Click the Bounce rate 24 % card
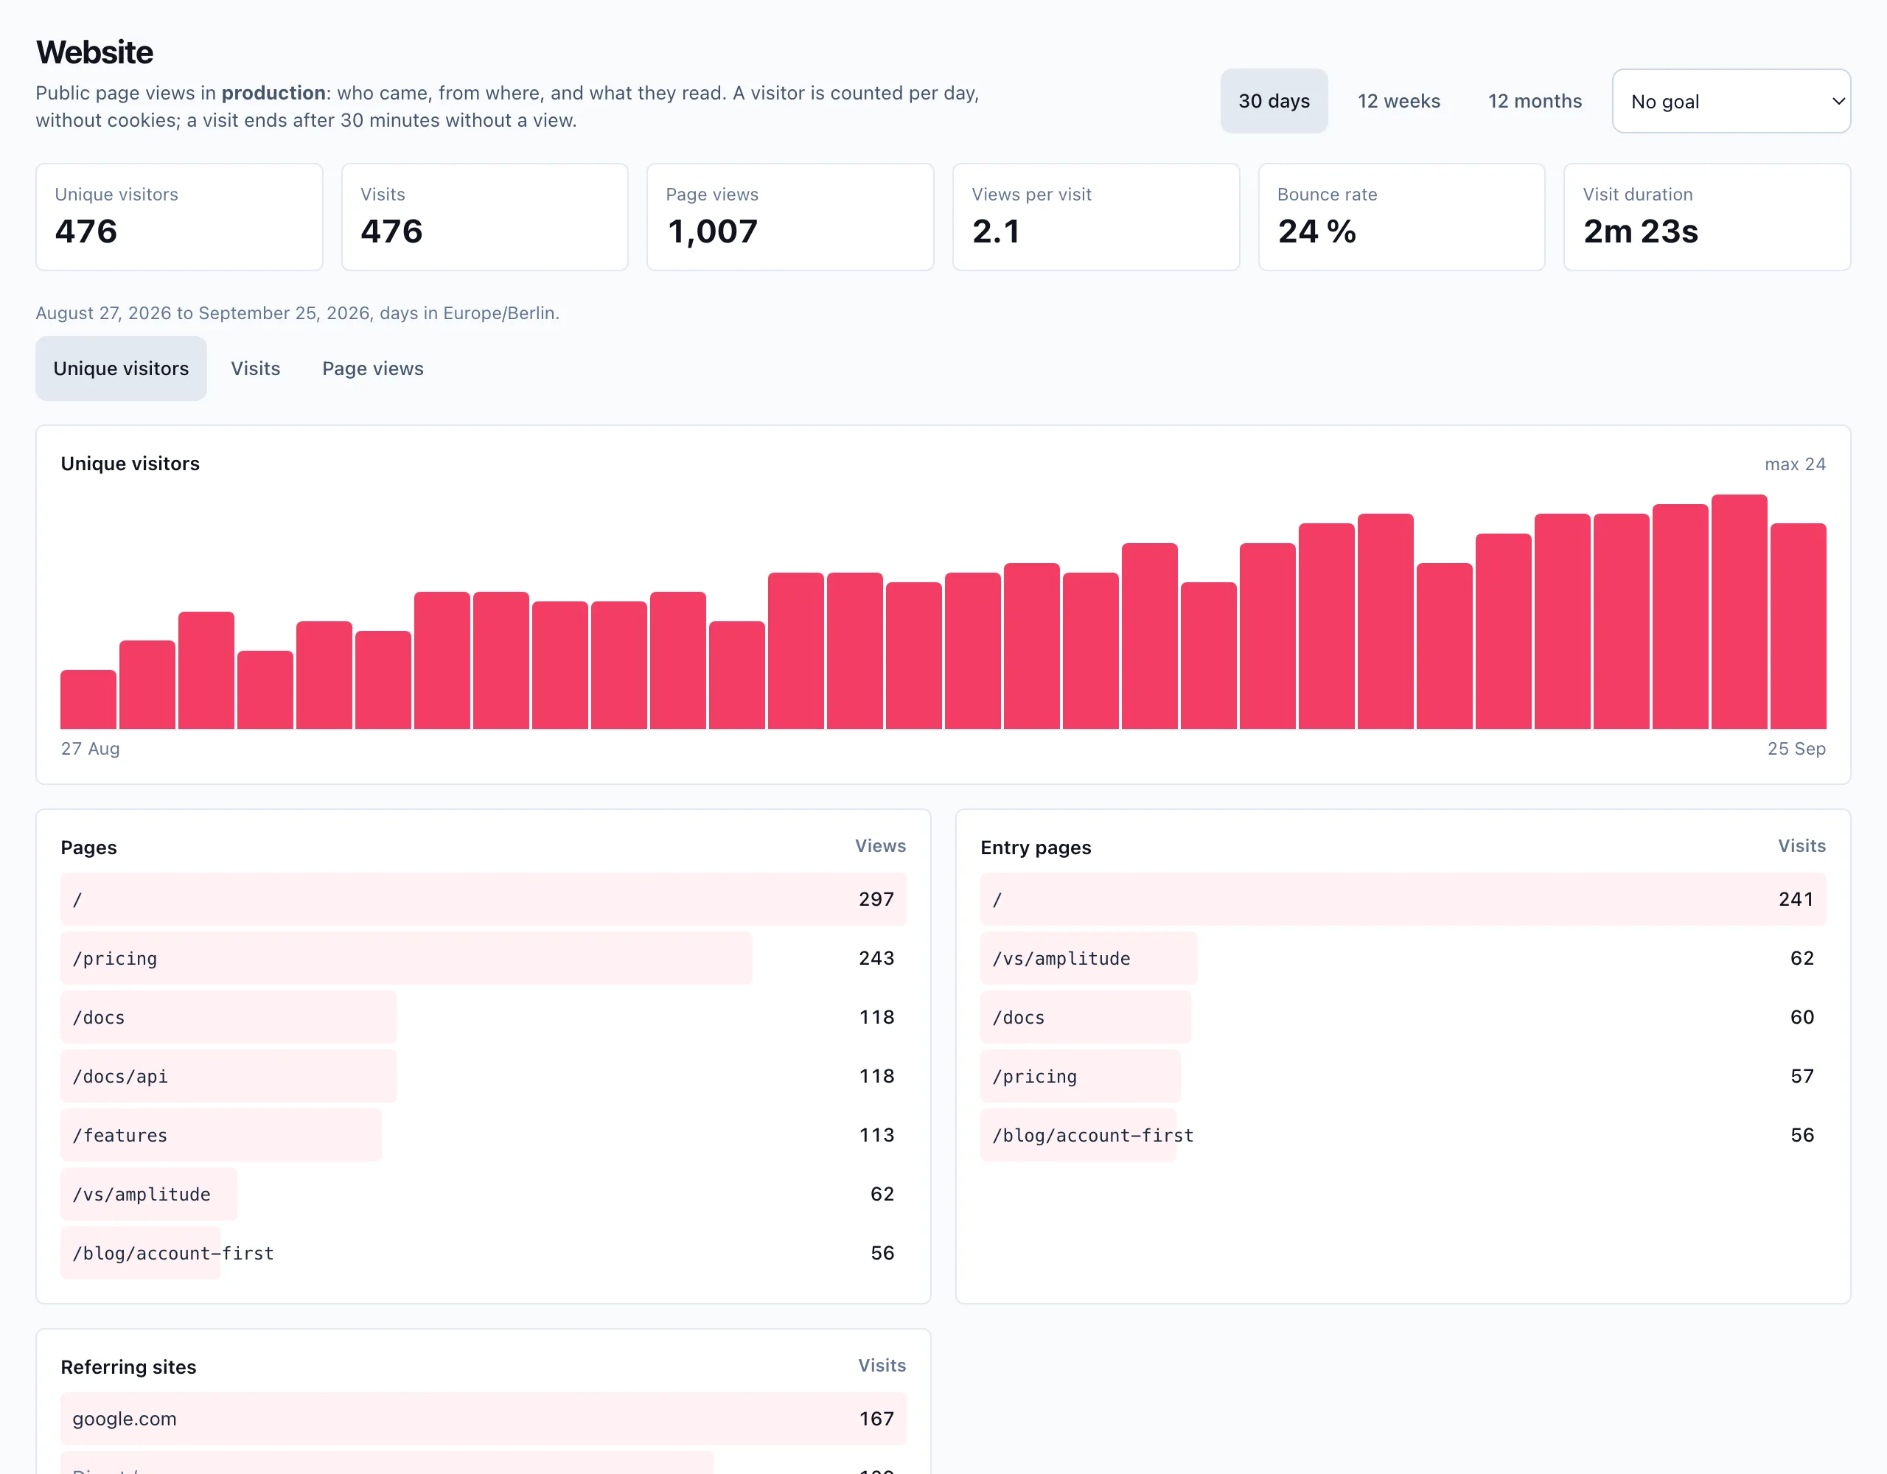The image size is (1887, 1474). click(x=1401, y=217)
